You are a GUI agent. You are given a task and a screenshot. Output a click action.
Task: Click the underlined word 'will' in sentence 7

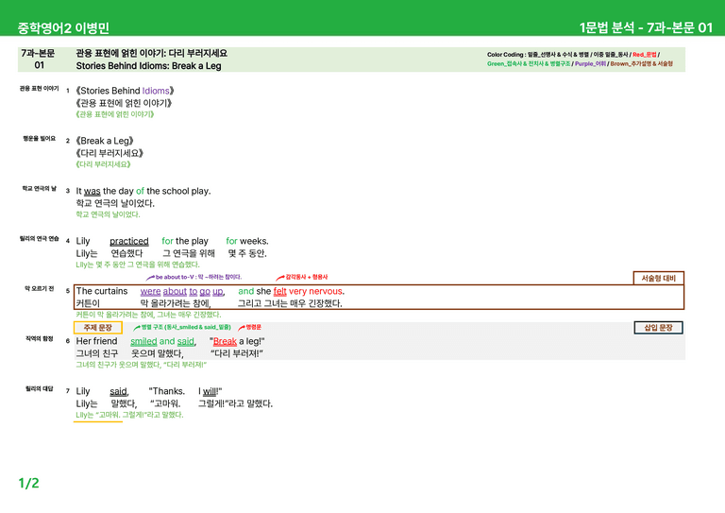210,391
